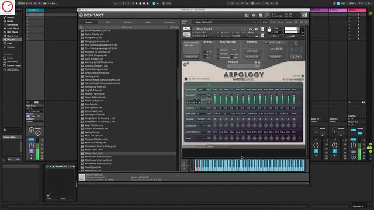
Task: Select Plug-ins category in Ableton browser
Action: 11,40
